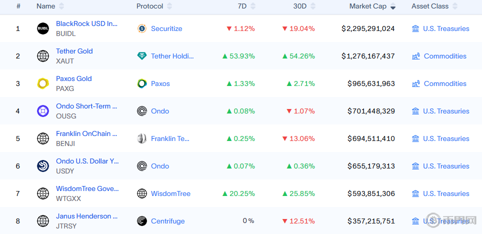The width and height of the screenshot is (482, 234).
Task: Click the OUSG purple token icon
Action: (x=43, y=111)
